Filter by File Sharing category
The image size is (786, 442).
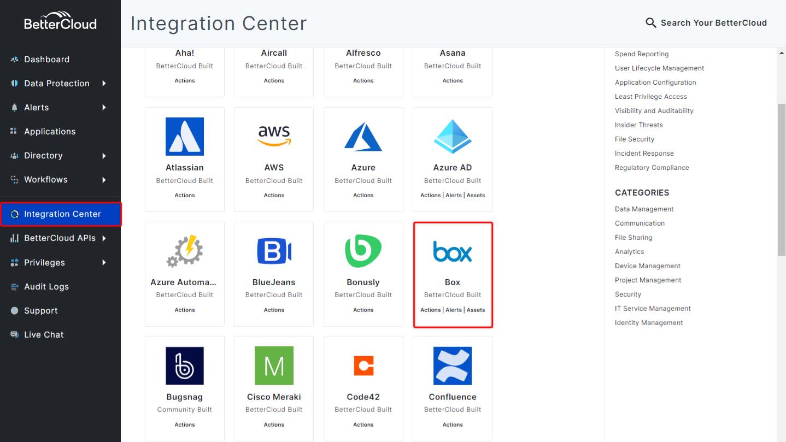(x=634, y=238)
